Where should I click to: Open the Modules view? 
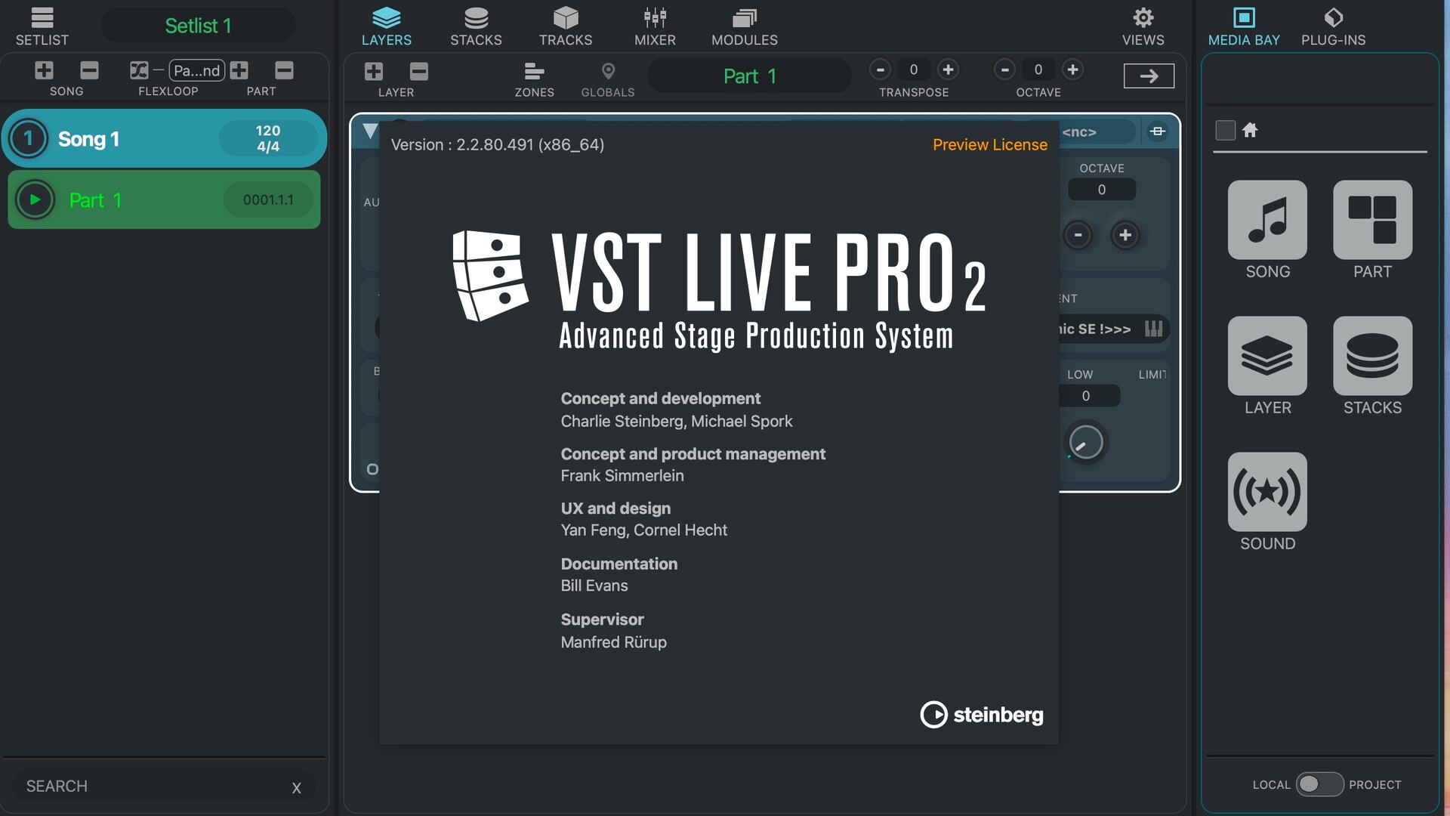pyautogui.click(x=744, y=26)
